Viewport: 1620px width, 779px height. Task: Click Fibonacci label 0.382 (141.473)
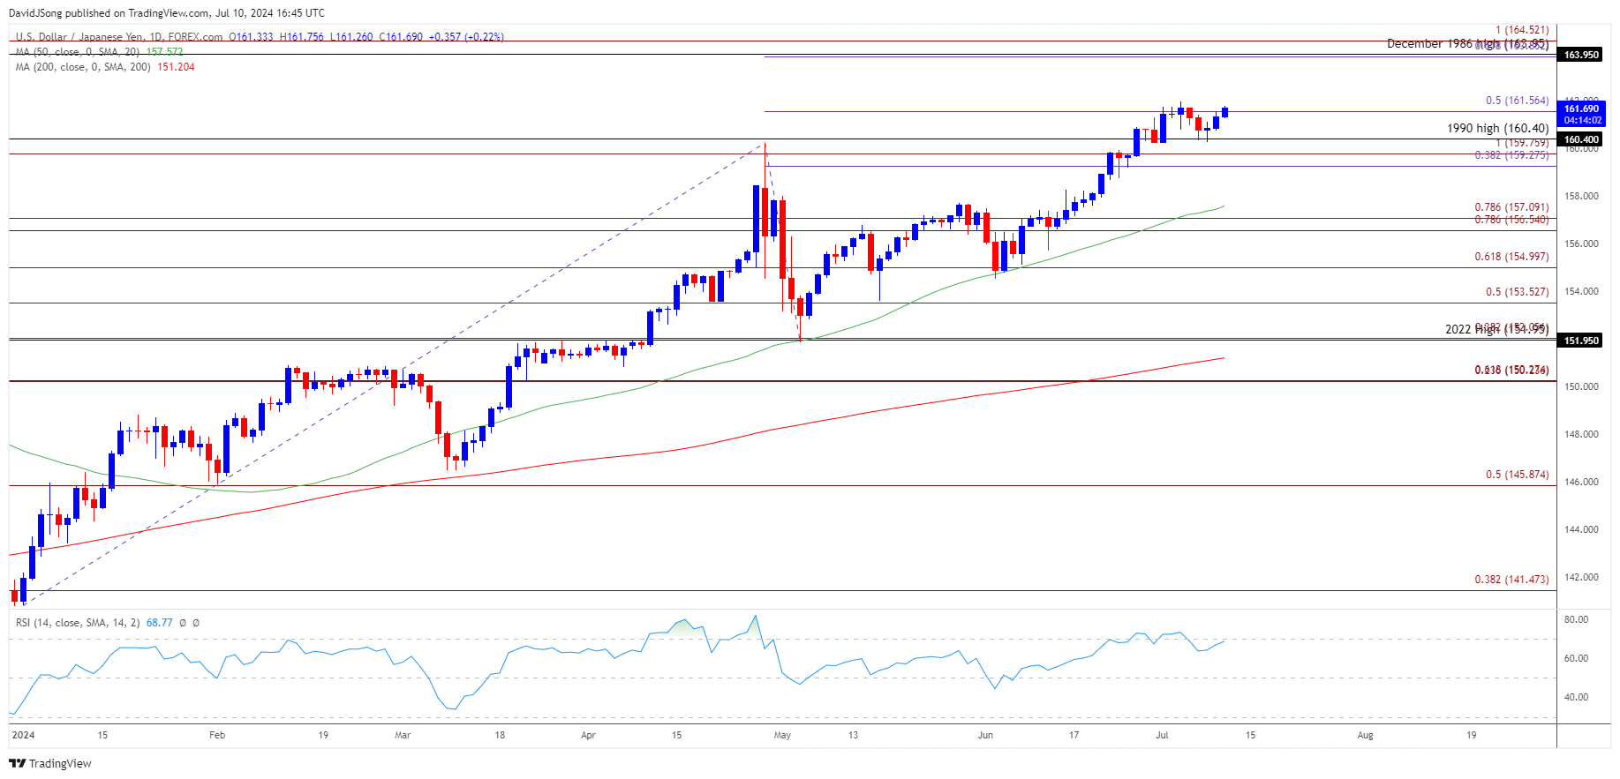coord(1511,580)
